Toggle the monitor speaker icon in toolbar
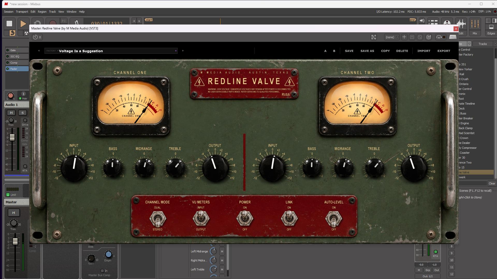The image size is (497, 279). click(422, 21)
